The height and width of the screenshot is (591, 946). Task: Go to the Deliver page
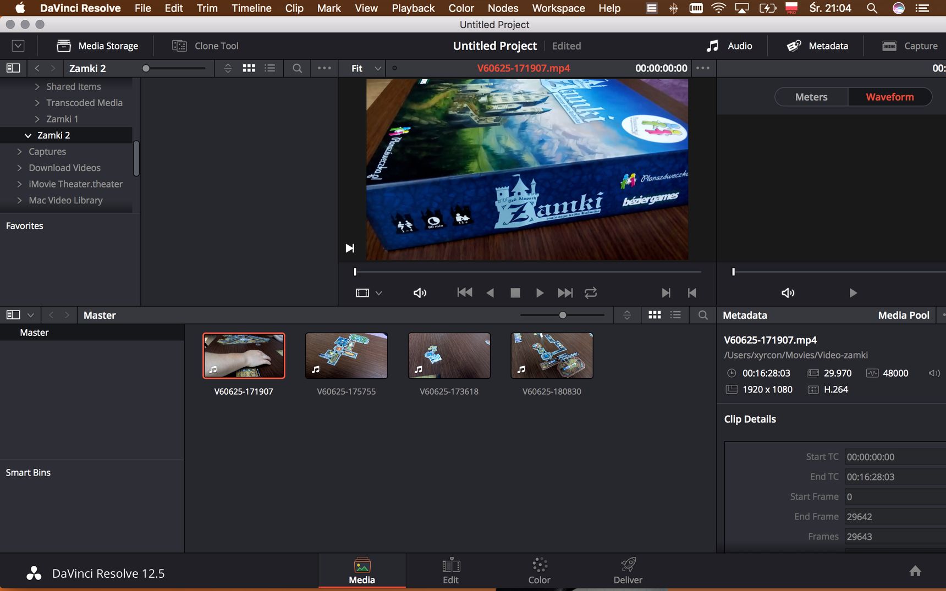point(628,571)
